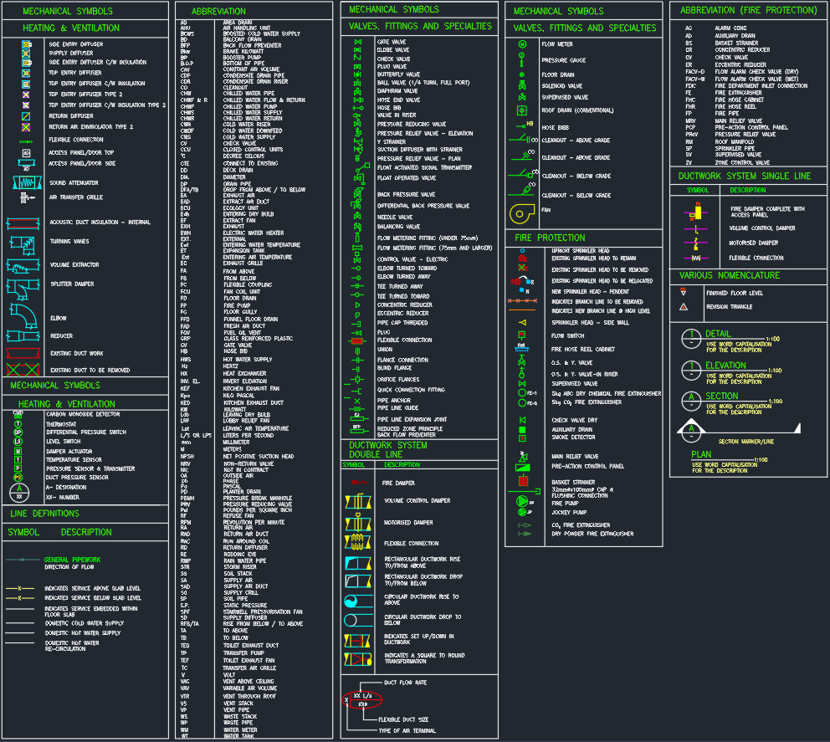Select the roof drain (conventional) symbol
The height and width of the screenshot is (742, 830).
click(x=522, y=110)
